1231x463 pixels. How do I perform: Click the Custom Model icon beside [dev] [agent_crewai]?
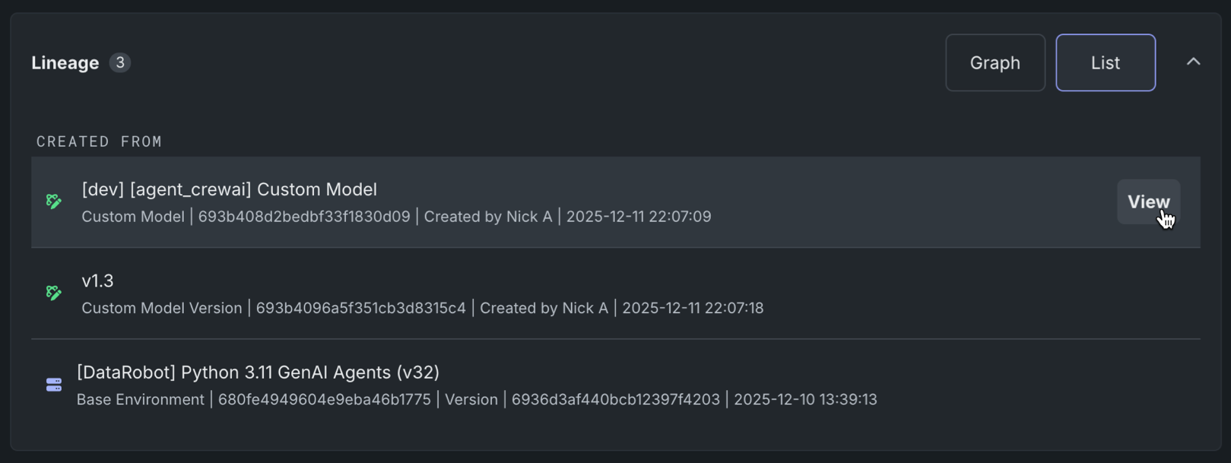pos(53,201)
